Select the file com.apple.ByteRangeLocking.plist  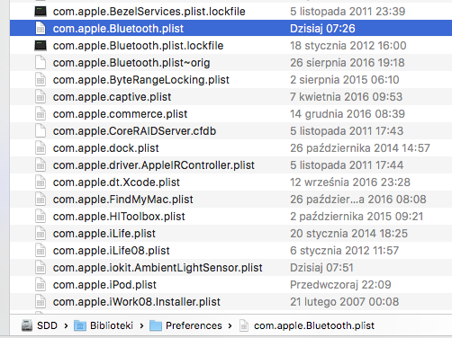pos(141,80)
